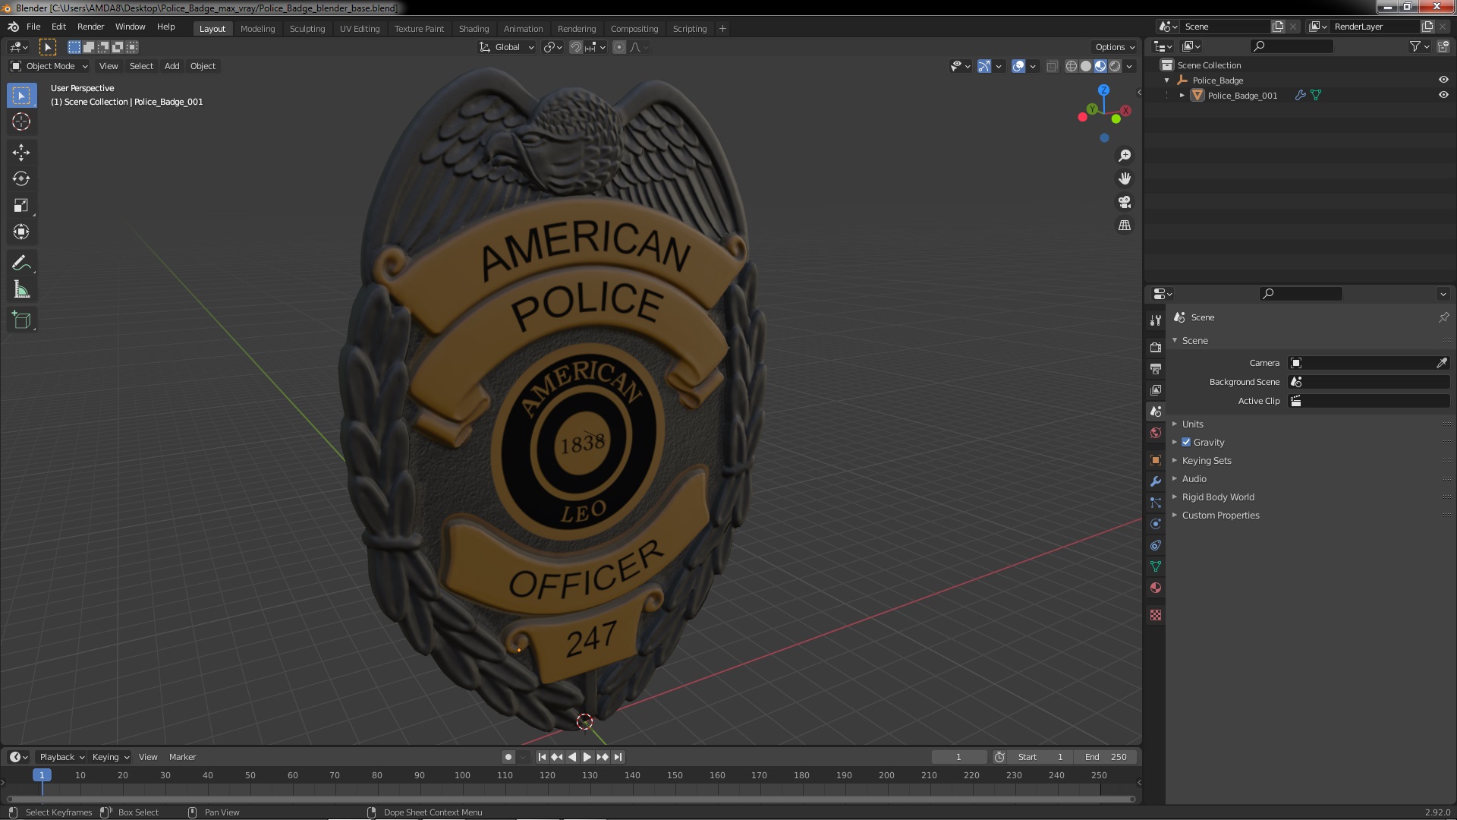1457x820 pixels.
Task: Enable the Gravity checkbox
Action: click(1186, 442)
